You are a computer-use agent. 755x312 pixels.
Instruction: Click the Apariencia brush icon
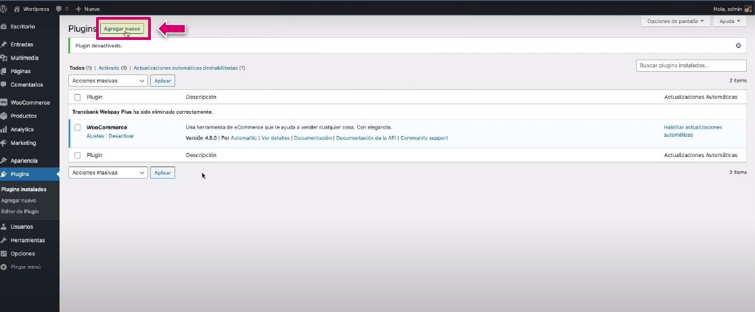click(x=4, y=161)
